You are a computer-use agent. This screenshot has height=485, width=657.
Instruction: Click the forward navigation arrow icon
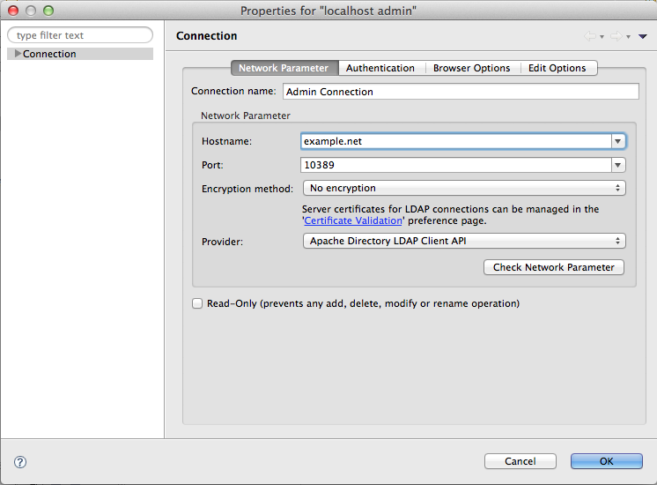coord(616,37)
